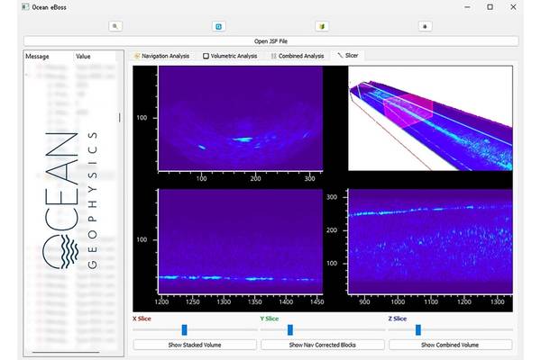Viewport: 541px width, 360px height.
Task: Click the Y Slice slider handle
Action: point(289,330)
